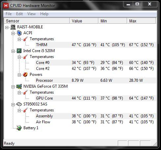
Task: Click the Value column header
Action: point(84,21)
